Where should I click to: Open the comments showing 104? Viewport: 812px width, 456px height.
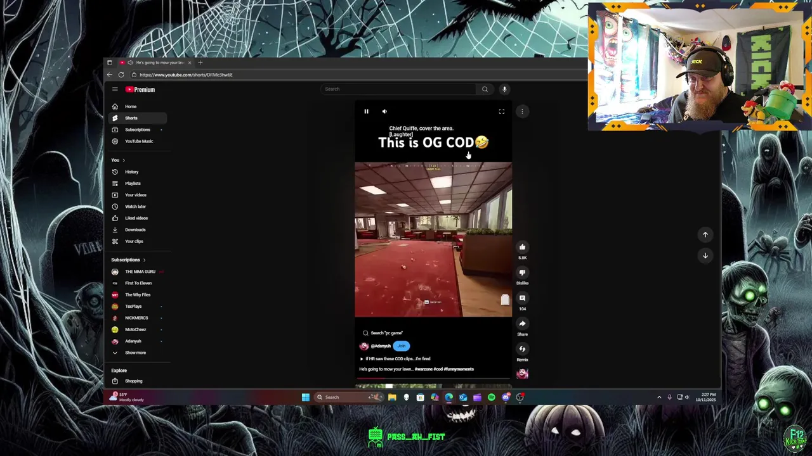pos(522,298)
